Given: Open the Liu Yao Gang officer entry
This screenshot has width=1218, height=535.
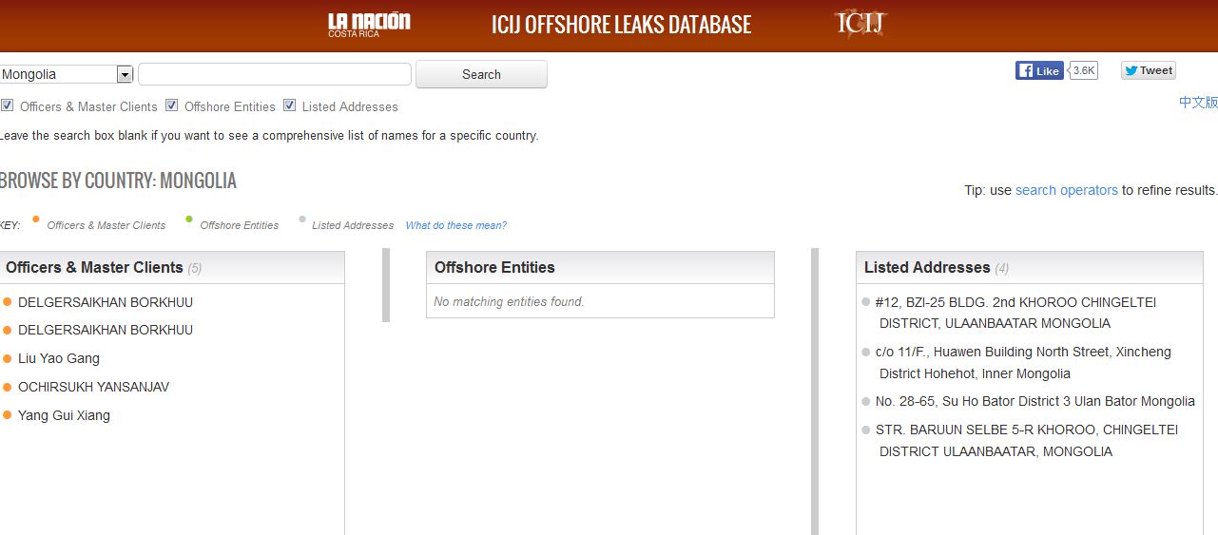Looking at the screenshot, I should point(59,358).
